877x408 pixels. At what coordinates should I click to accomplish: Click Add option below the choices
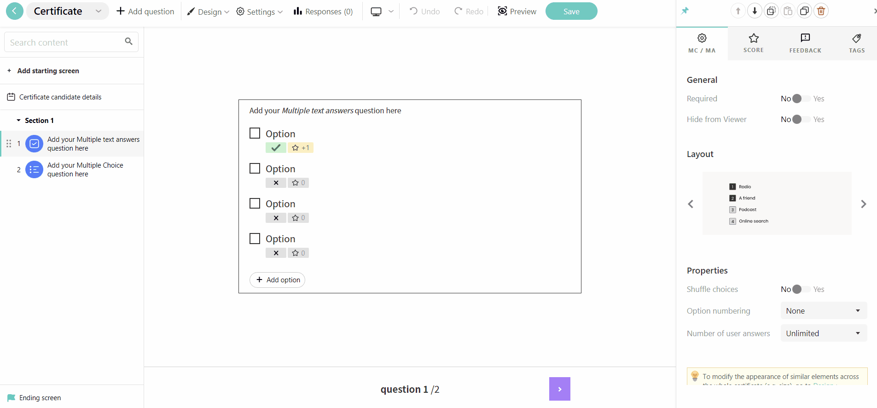(x=277, y=280)
